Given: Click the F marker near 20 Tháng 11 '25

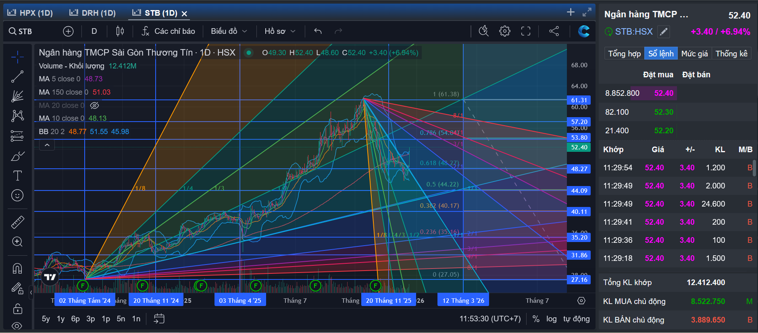Looking at the screenshot, I should [x=375, y=286].
